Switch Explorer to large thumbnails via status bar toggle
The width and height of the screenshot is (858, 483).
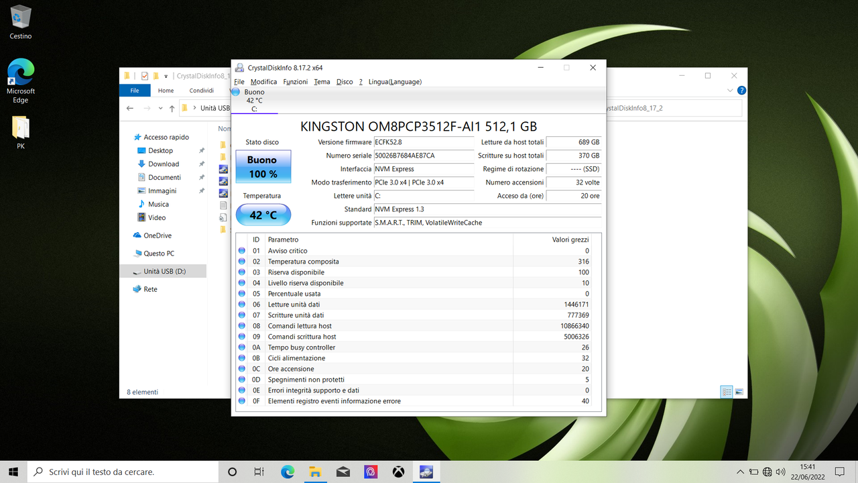[739, 391]
